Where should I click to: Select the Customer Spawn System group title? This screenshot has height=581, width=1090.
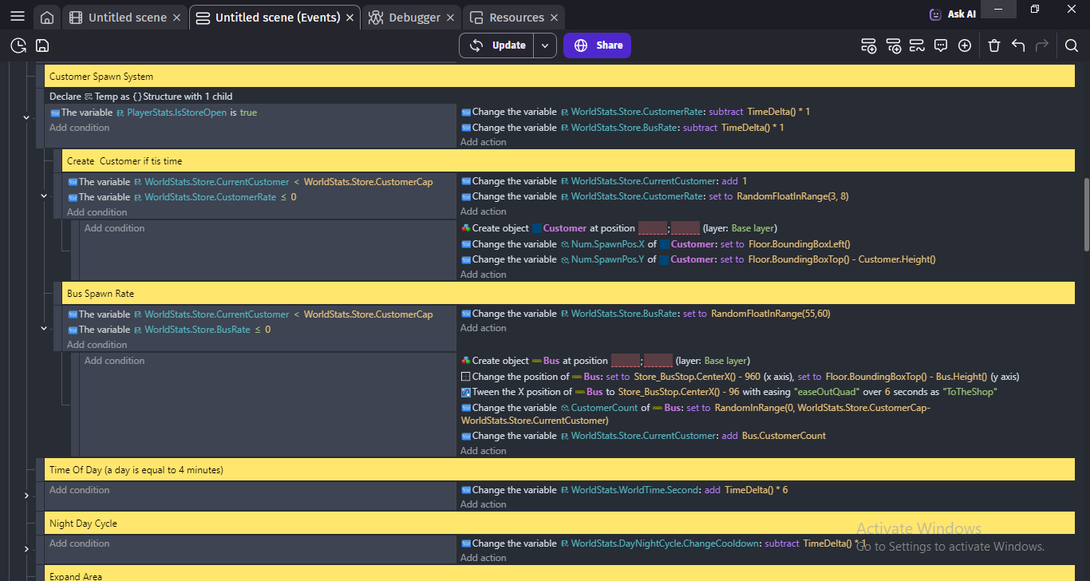click(101, 77)
